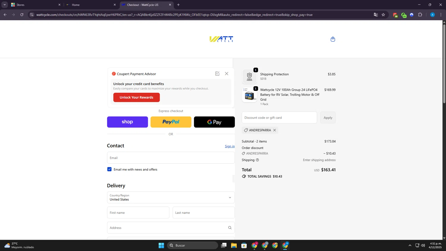Viewport: 446px width, 251px height.
Task: Open the red Coupert extension icon
Action: [x=395, y=15]
